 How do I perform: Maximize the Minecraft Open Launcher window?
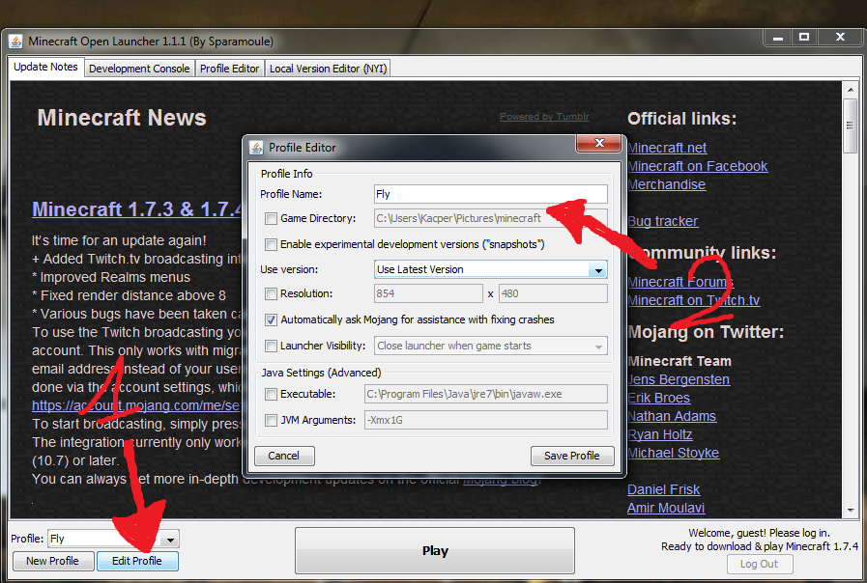804,37
